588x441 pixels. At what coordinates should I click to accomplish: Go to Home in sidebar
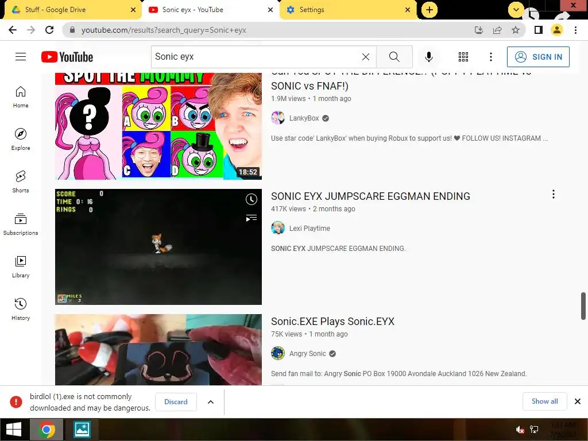(21, 96)
